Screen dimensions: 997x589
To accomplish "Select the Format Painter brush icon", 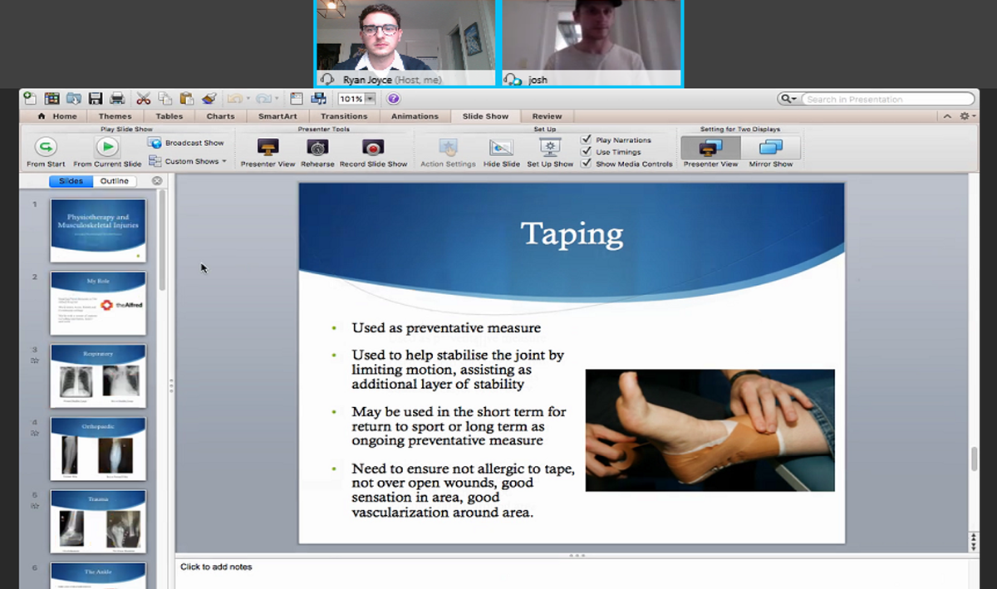I will click(x=209, y=98).
